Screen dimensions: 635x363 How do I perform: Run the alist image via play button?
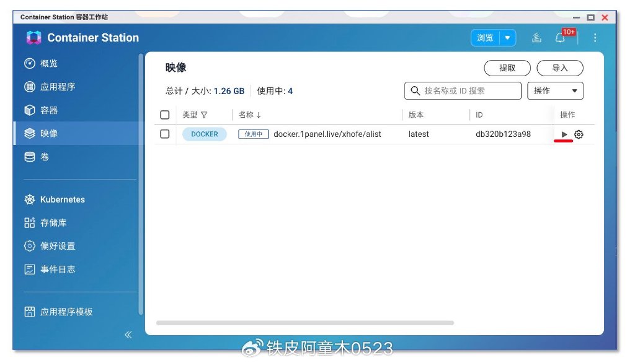click(565, 134)
